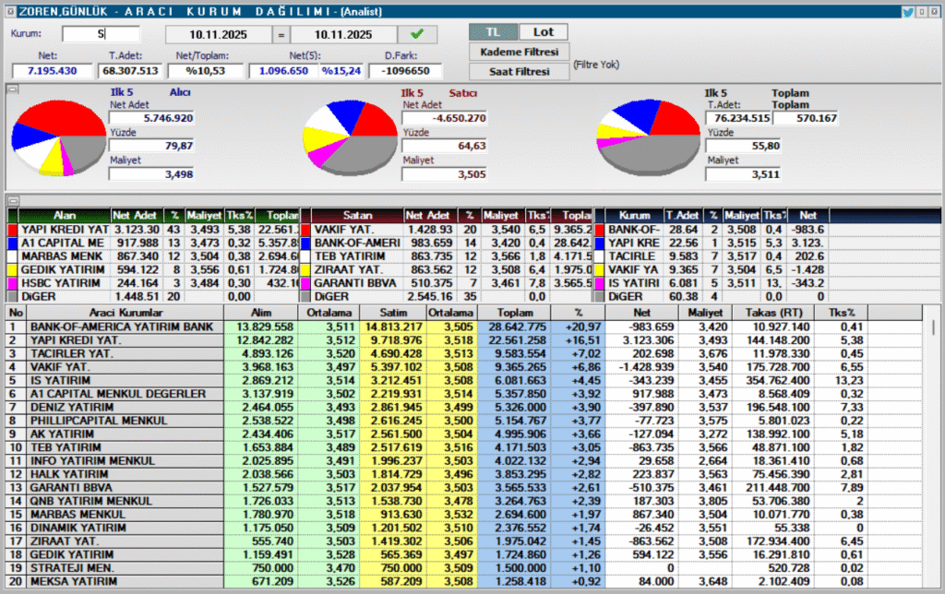Click the window icon left of ZOREN title
945x594 pixels.
pos(6,12)
